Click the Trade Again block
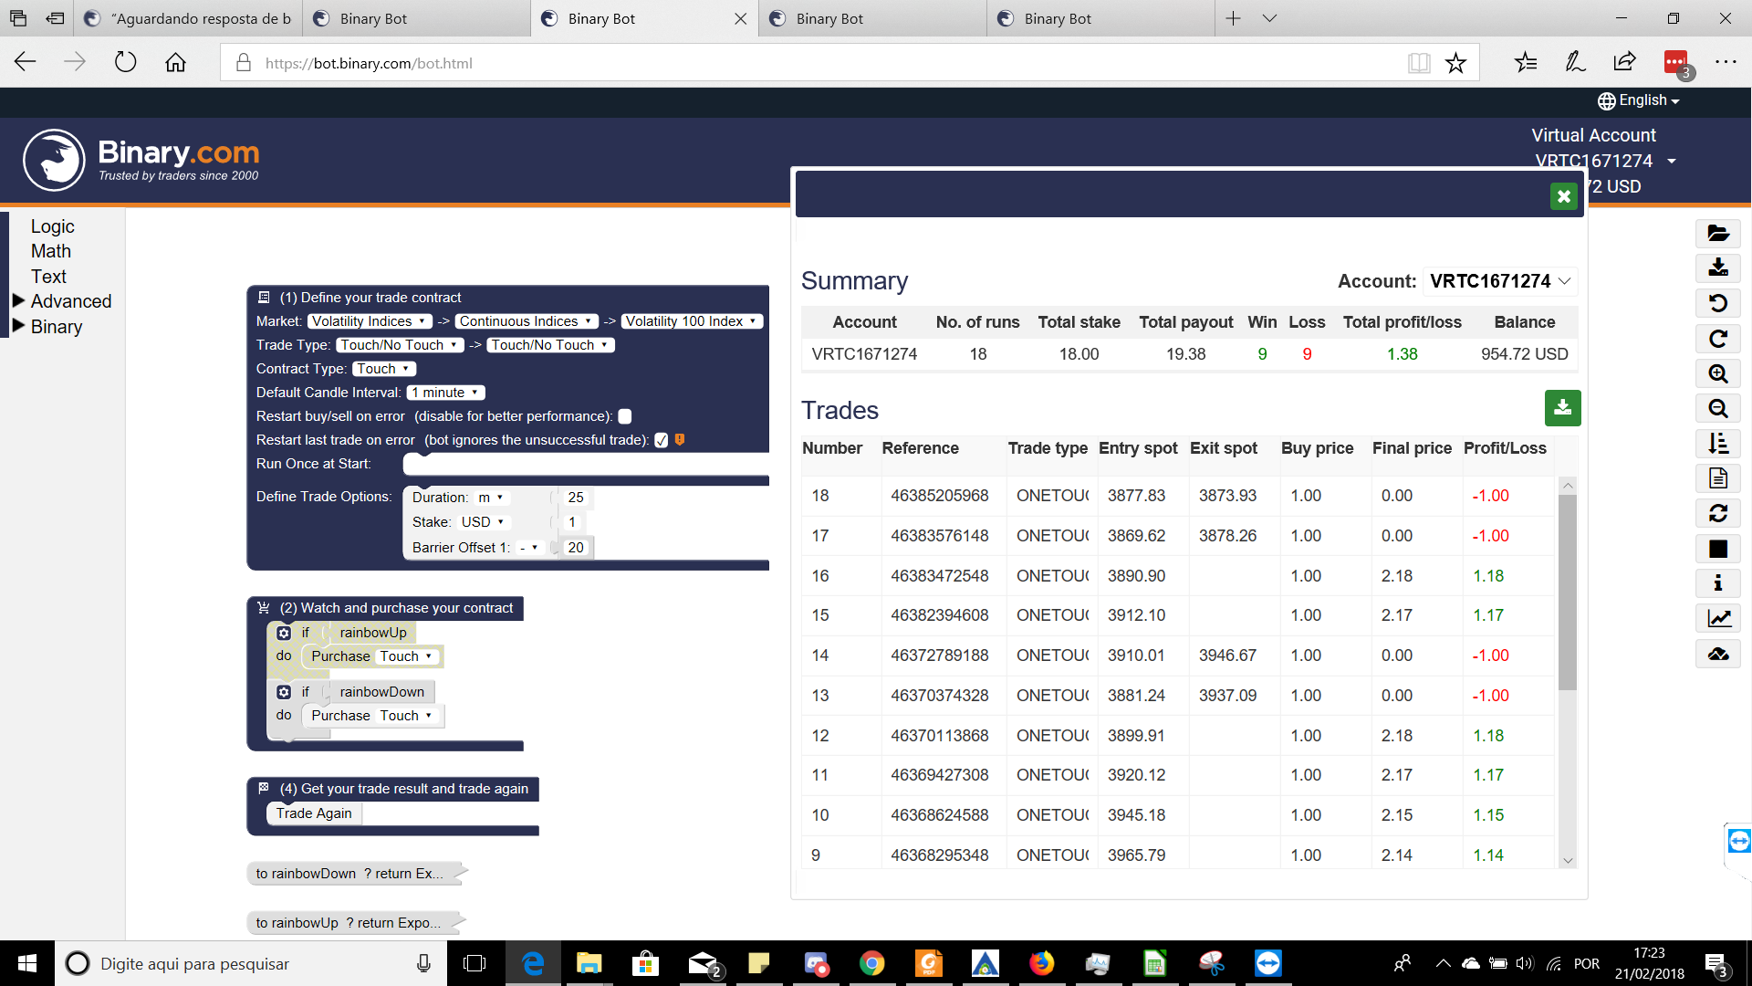Screen dimensions: 1752x986 click(313, 813)
